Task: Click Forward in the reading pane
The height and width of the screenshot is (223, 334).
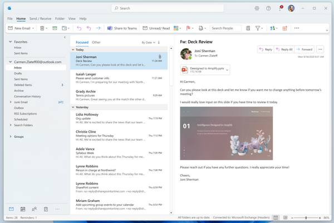Action: pyautogui.click(x=304, y=49)
